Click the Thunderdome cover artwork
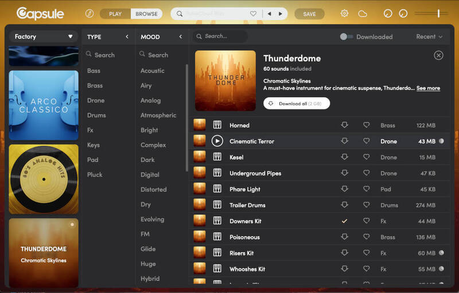The width and height of the screenshot is (459, 293). click(x=225, y=81)
